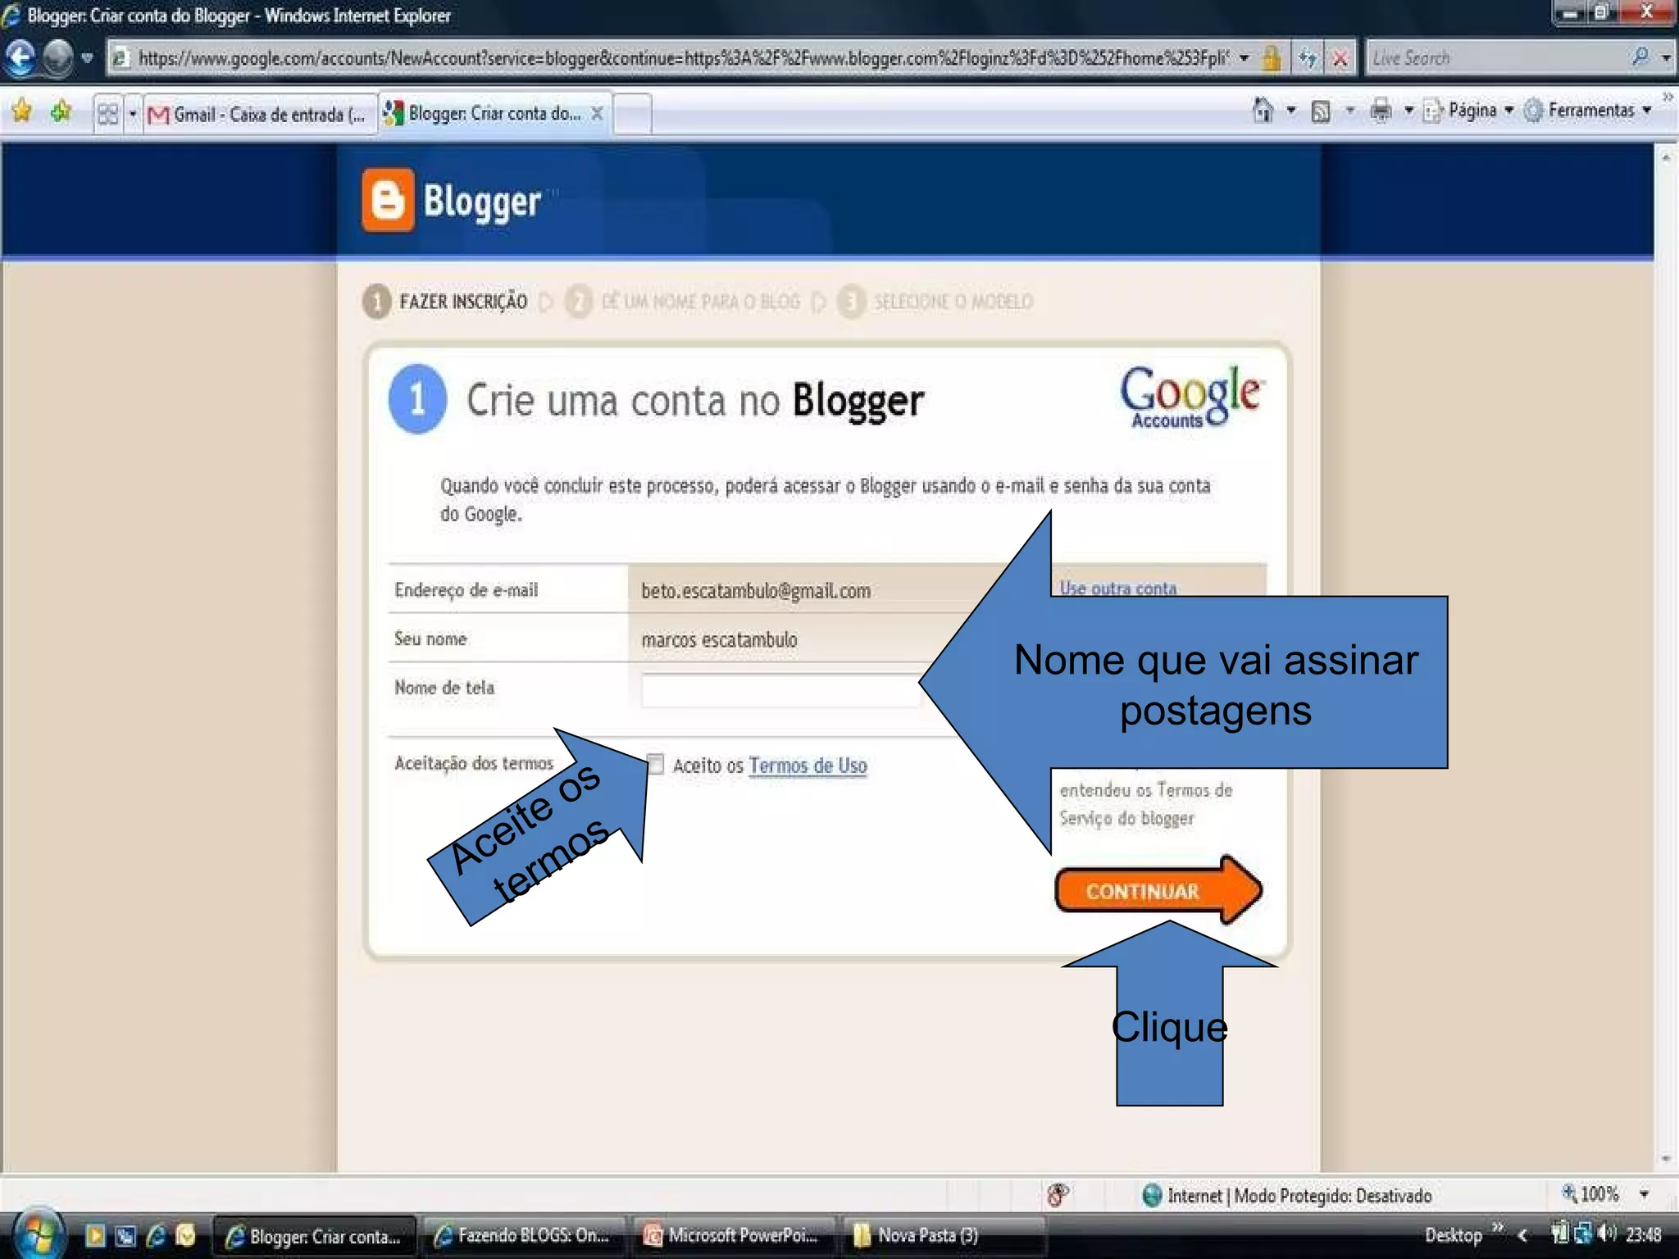Click the Add to Favorites icon

61,111
